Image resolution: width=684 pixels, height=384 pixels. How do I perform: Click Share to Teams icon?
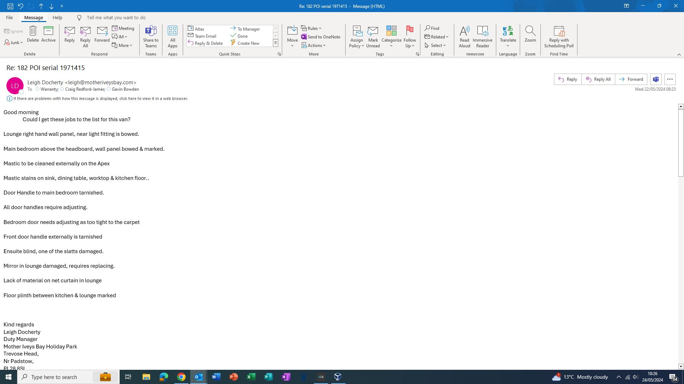click(x=151, y=36)
